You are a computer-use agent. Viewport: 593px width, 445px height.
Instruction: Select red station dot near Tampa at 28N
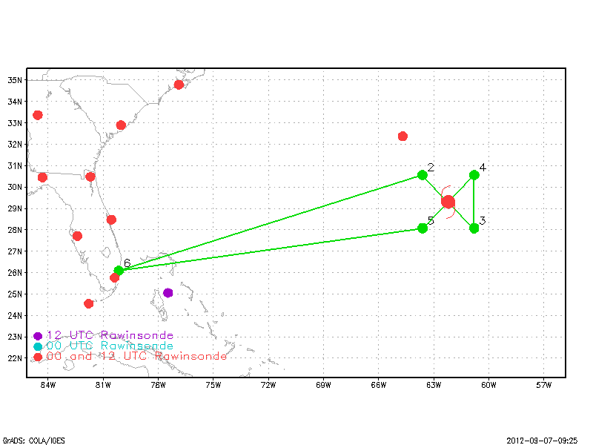pyautogui.click(x=77, y=236)
